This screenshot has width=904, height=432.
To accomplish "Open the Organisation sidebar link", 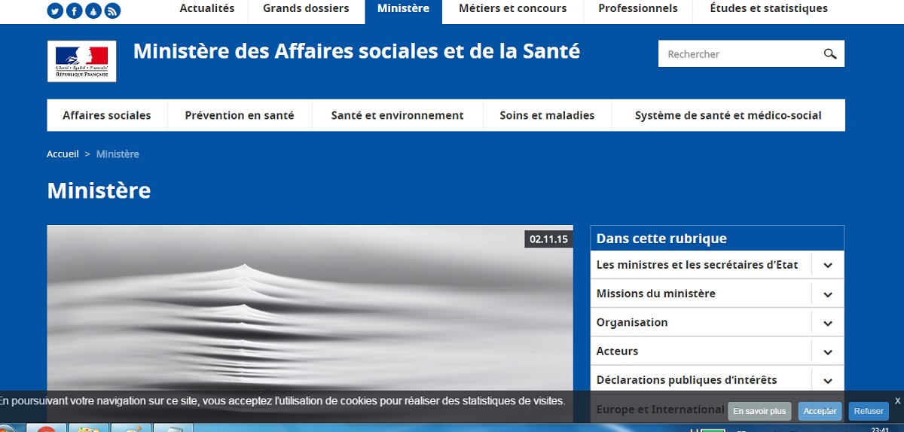I will [x=632, y=322].
